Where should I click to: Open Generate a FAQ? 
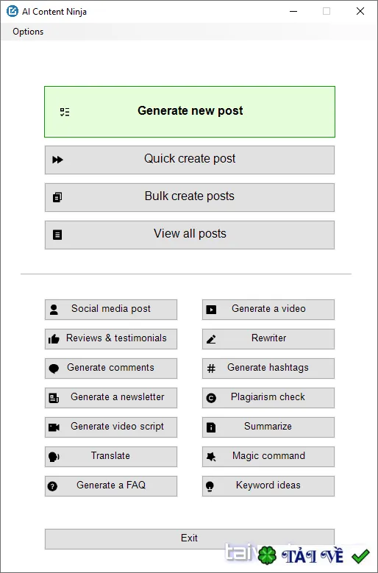coord(111,486)
